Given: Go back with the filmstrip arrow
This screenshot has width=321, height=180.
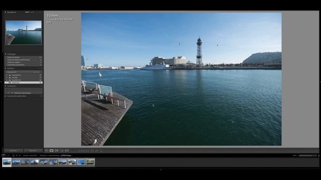Looking at the screenshot, I should (17, 155).
